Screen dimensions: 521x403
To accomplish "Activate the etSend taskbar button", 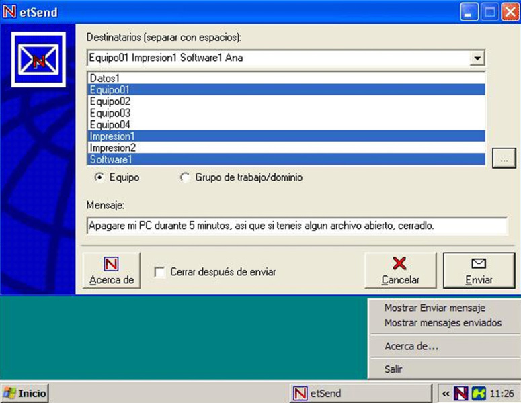I will point(361,394).
